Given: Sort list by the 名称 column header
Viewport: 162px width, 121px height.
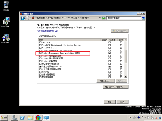Looking at the screenshot, I should (x=69, y=40).
